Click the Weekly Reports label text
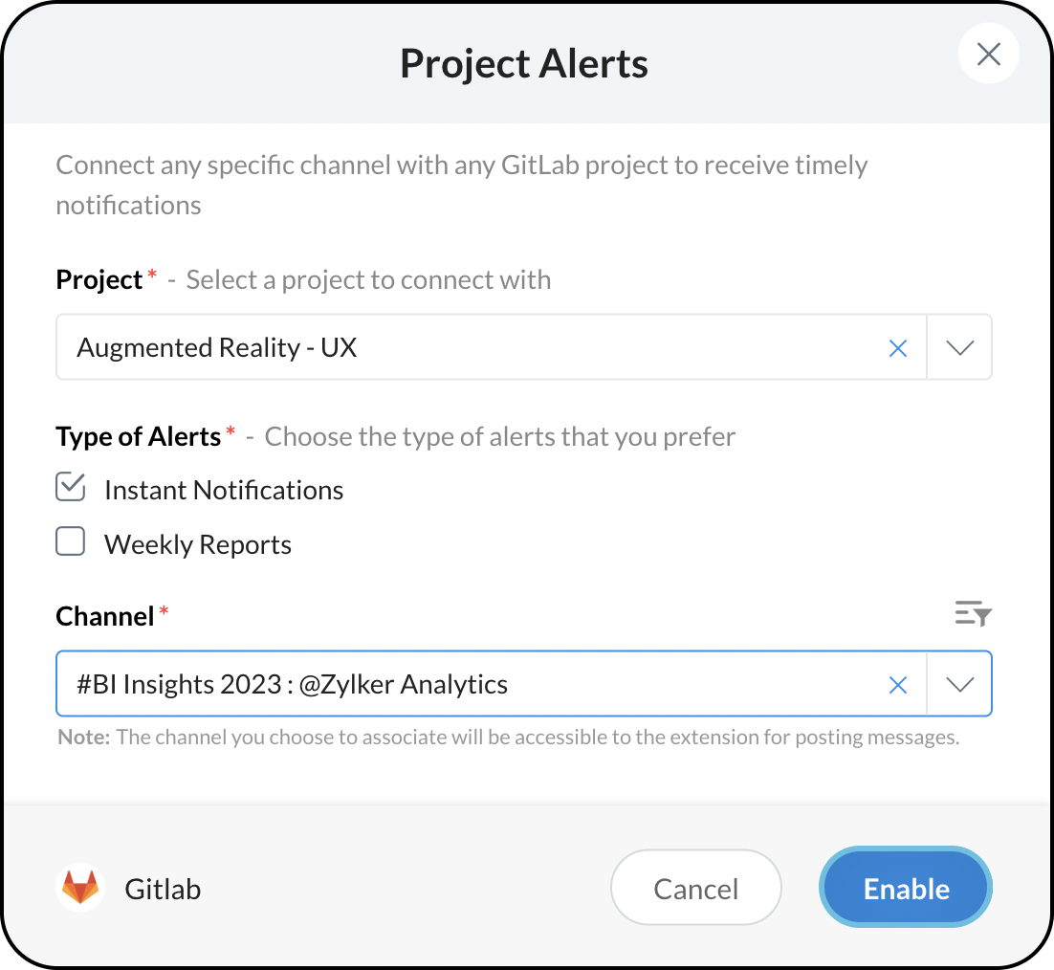1054x970 pixels. pyautogui.click(x=198, y=545)
